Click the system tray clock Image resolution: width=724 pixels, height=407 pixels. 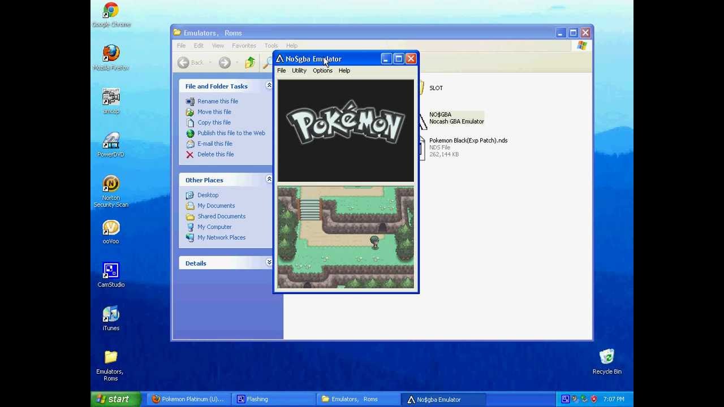[x=614, y=399]
